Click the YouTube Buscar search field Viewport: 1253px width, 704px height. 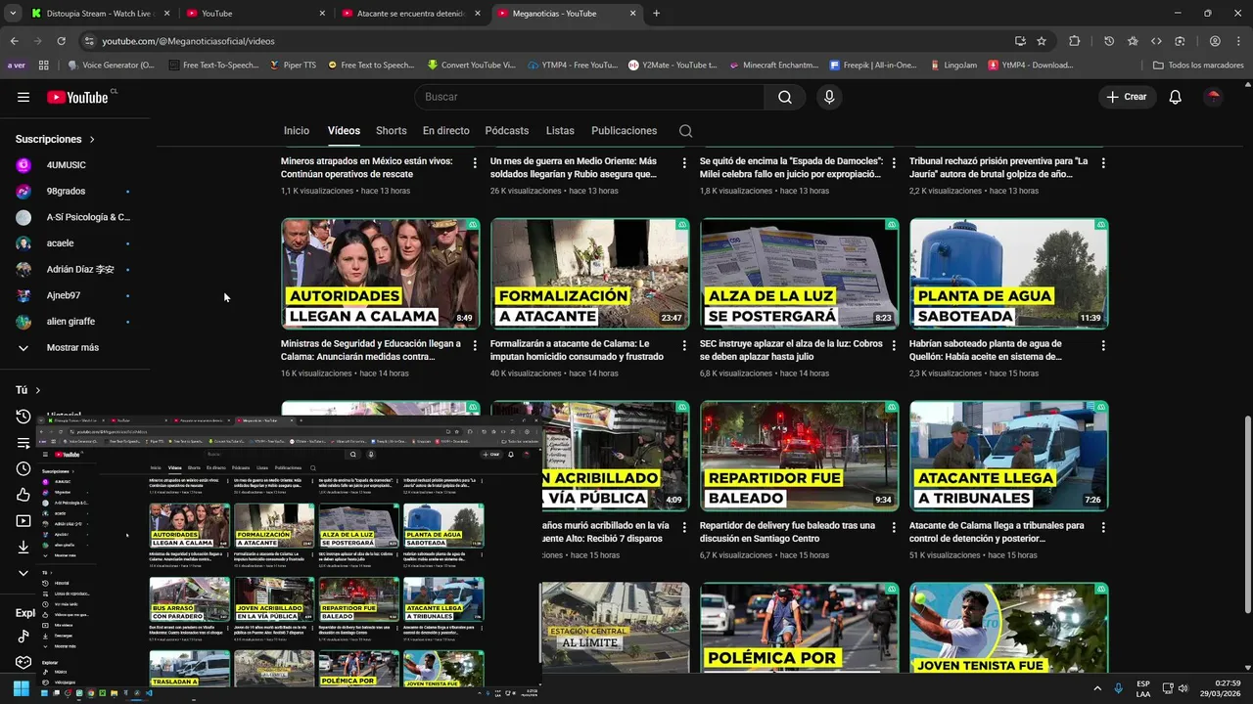click(589, 97)
